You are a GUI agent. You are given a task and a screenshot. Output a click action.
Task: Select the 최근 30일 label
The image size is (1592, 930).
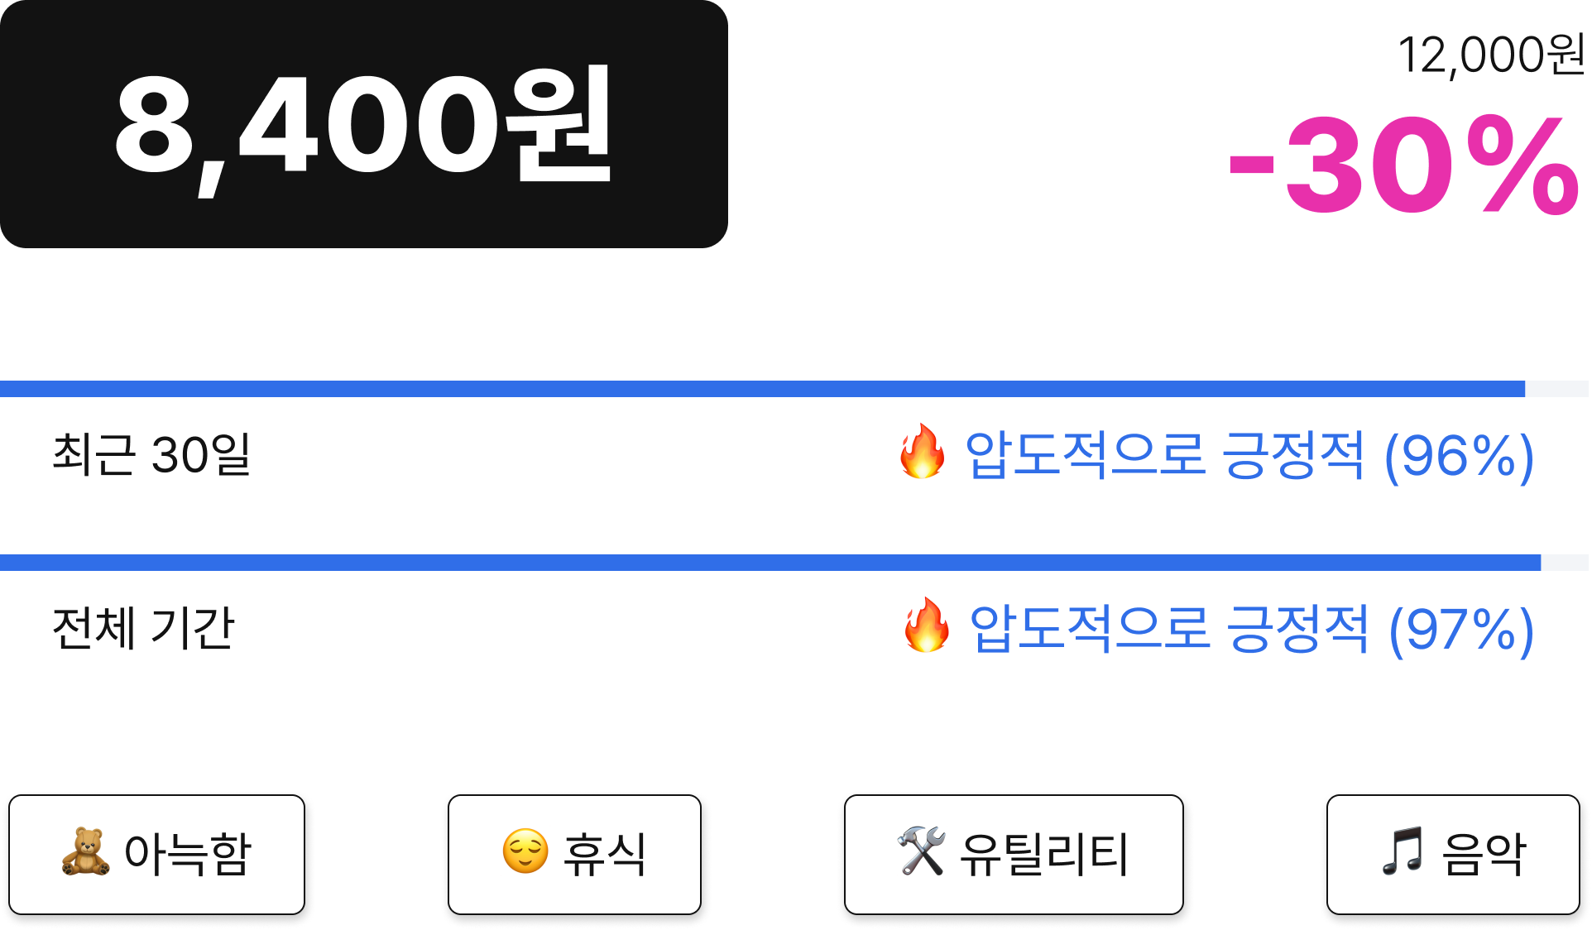coord(151,454)
